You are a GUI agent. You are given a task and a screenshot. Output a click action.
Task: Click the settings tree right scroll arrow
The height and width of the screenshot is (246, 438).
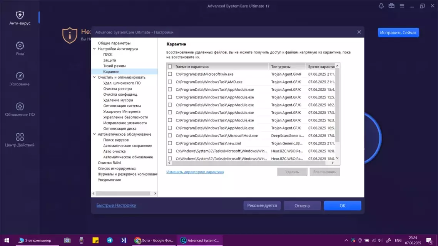click(x=155, y=193)
